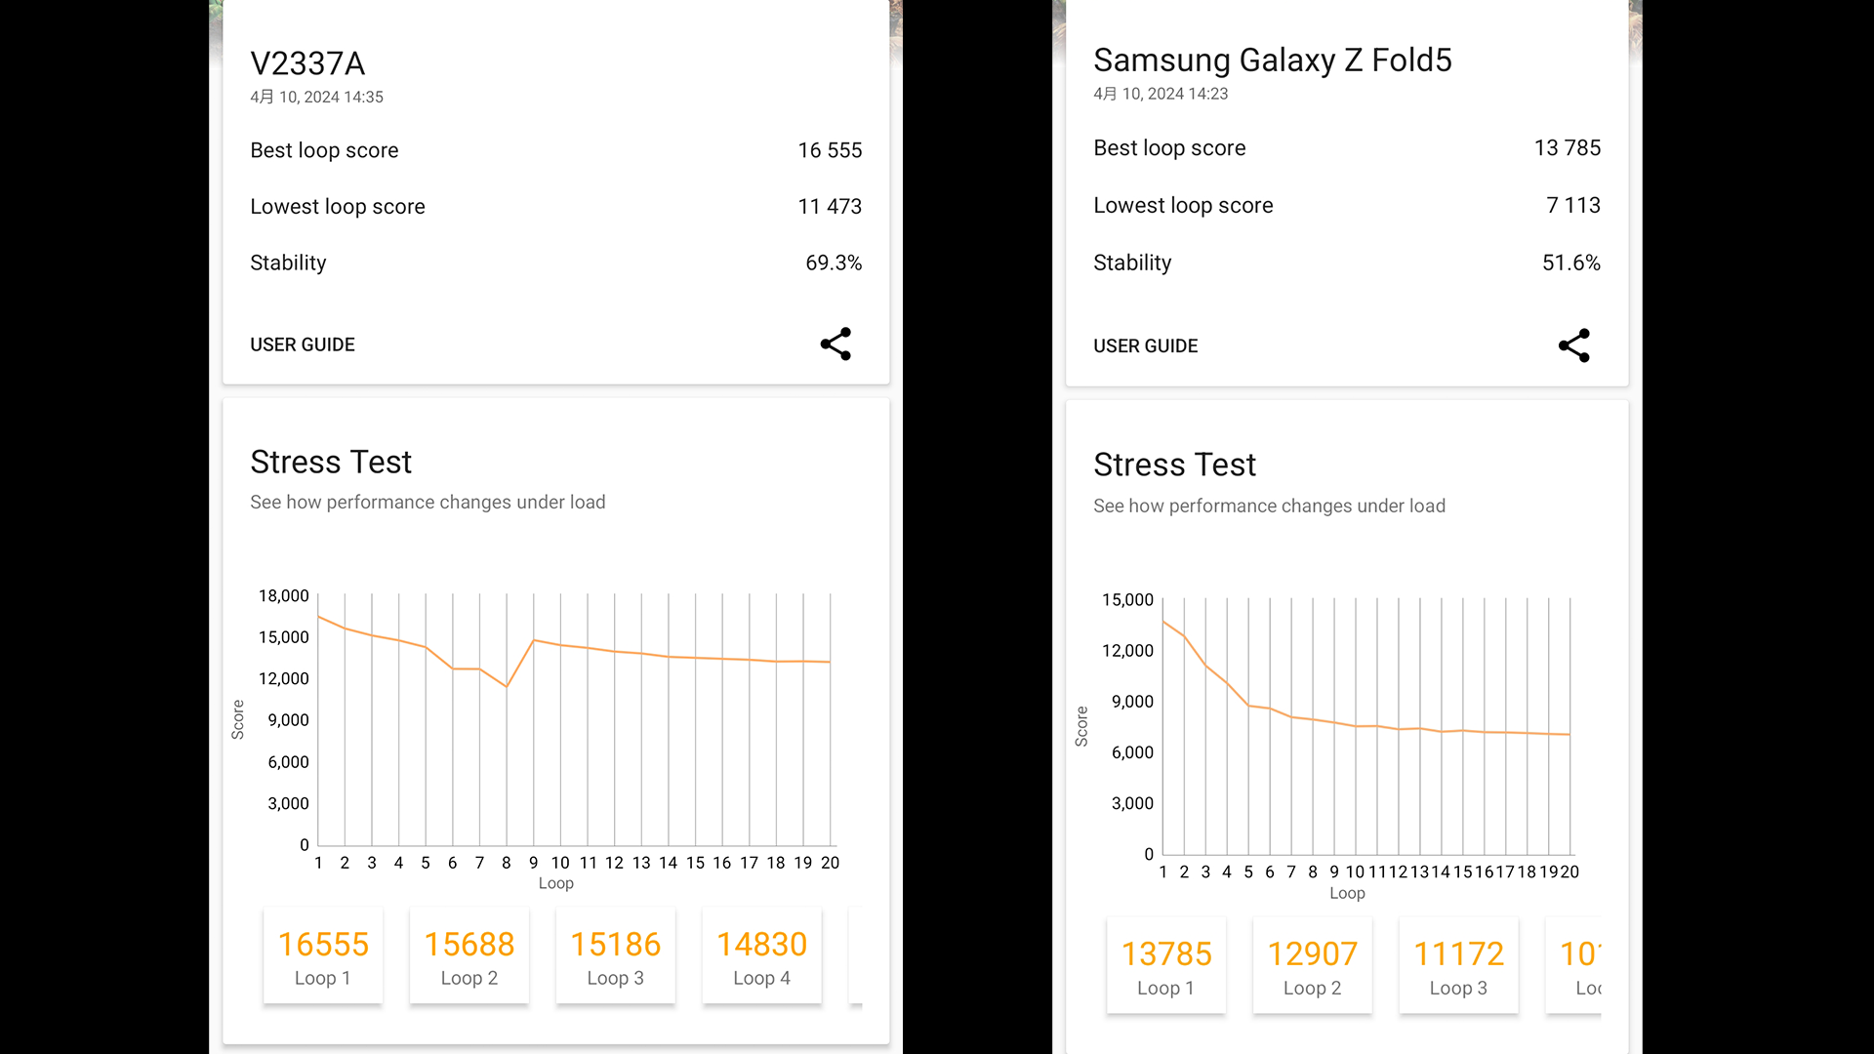Open USER GUIDE on the V2337A card
The width and height of the screenshot is (1874, 1054).
pos(303,345)
